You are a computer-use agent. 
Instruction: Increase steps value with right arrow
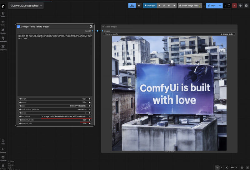(90, 113)
